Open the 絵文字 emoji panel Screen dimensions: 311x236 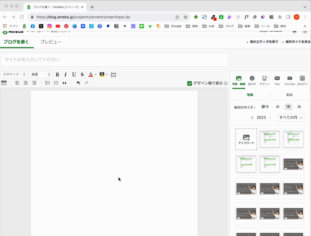pos(252,81)
